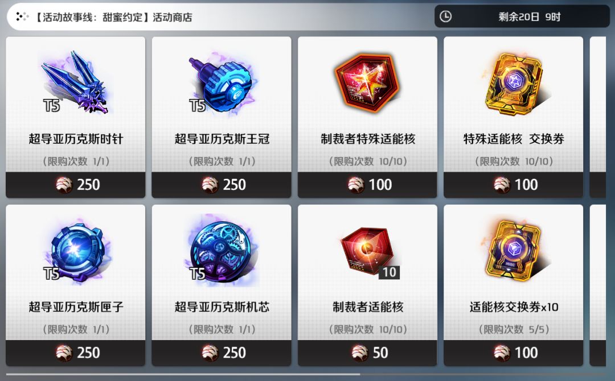Click the 适能核交换券x10 golden ticket icon
The height and width of the screenshot is (381, 615).
click(513, 250)
